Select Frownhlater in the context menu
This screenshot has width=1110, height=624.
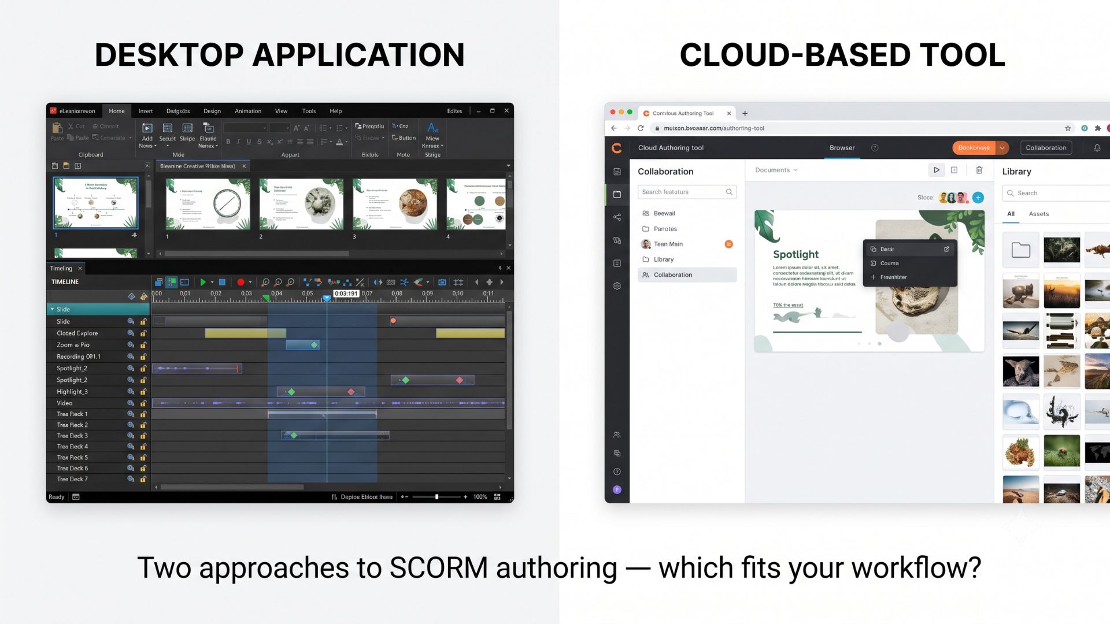910,277
